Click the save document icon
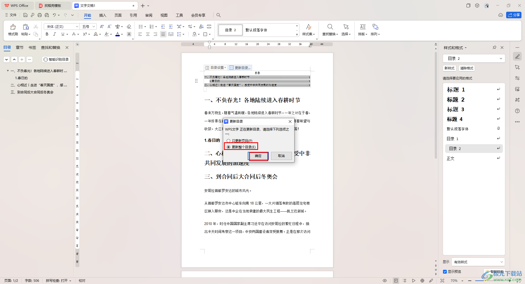The height and width of the screenshot is (284, 525). point(25,15)
